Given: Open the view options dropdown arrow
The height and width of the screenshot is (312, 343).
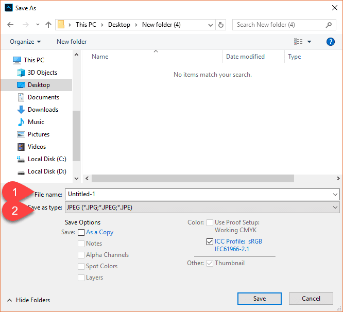Looking at the screenshot, I should tap(309, 42).
